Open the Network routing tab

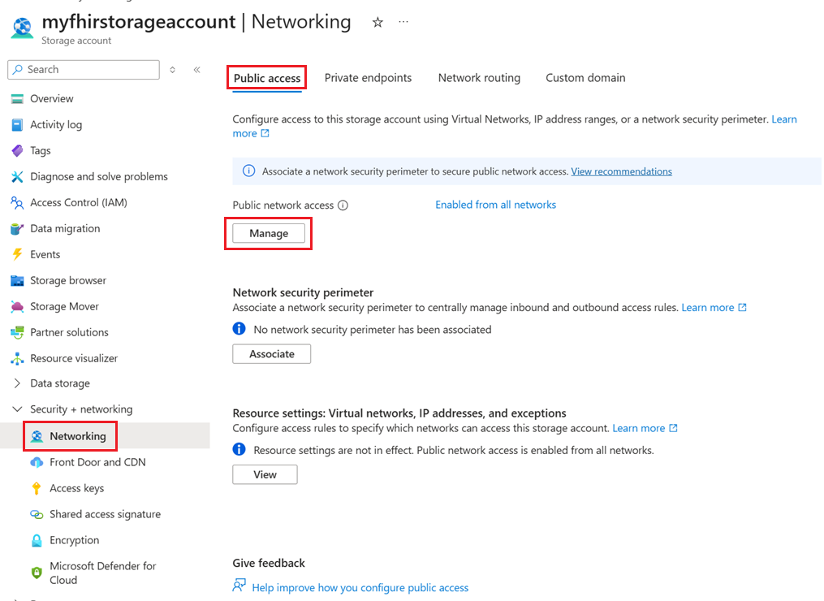(x=479, y=78)
